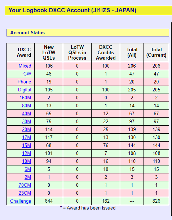Click the 12M row New LoTW QSLs value 101
The width and height of the screenshot is (172, 220).
point(49,154)
